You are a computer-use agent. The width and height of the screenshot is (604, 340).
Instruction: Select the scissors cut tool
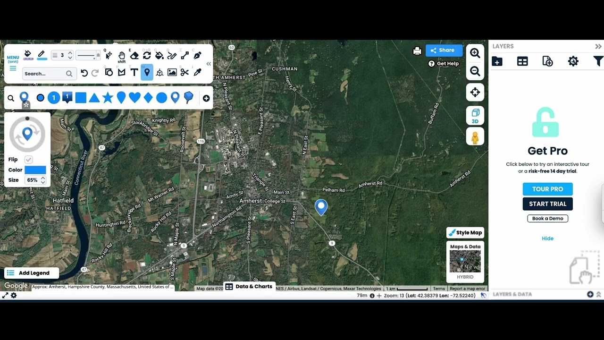[x=185, y=72]
